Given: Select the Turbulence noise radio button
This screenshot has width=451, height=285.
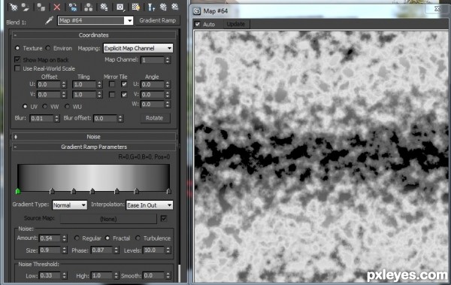Looking at the screenshot, I should [x=138, y=238].
